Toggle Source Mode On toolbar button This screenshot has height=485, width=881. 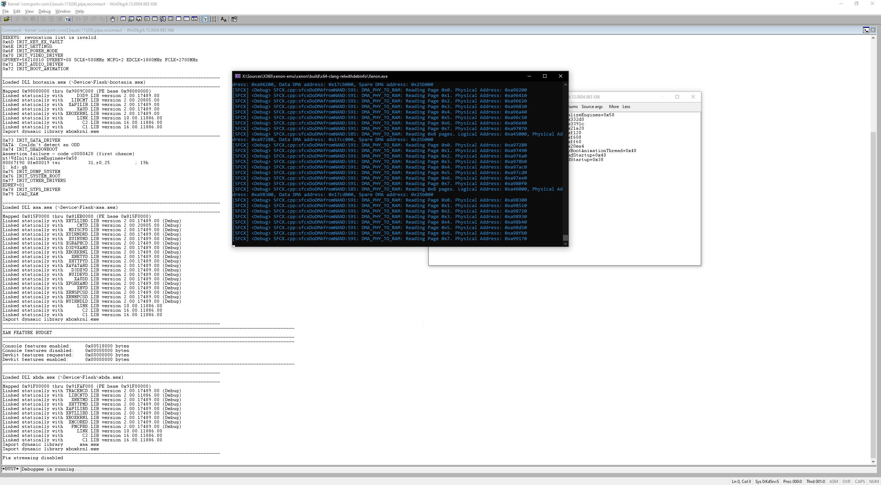coord(205,19)
